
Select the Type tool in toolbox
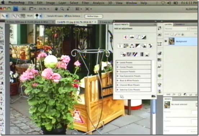point(2,104)
